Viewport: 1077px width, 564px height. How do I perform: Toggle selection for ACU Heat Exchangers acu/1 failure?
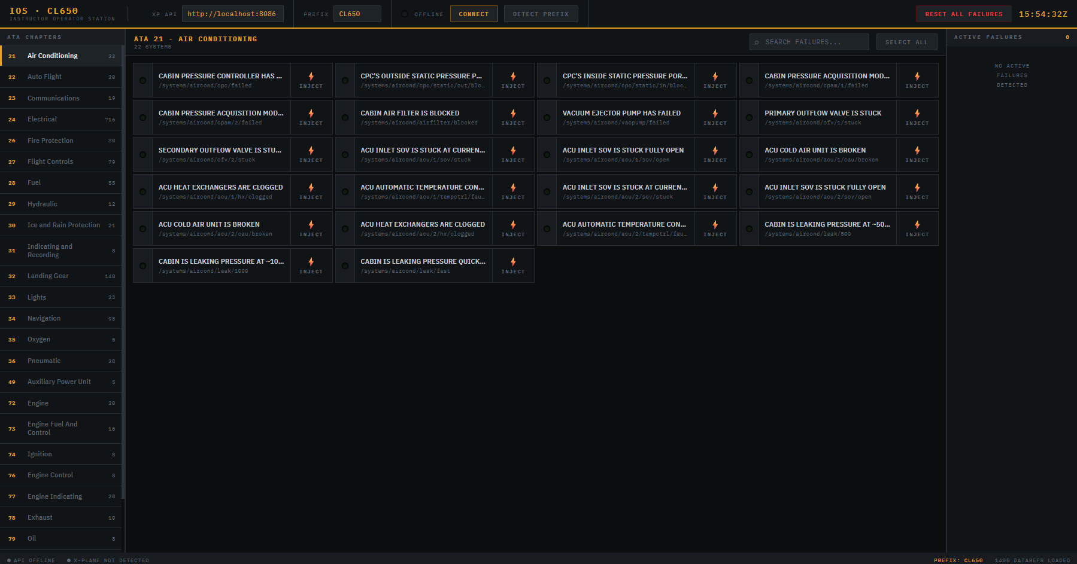[x=142, y=192]
